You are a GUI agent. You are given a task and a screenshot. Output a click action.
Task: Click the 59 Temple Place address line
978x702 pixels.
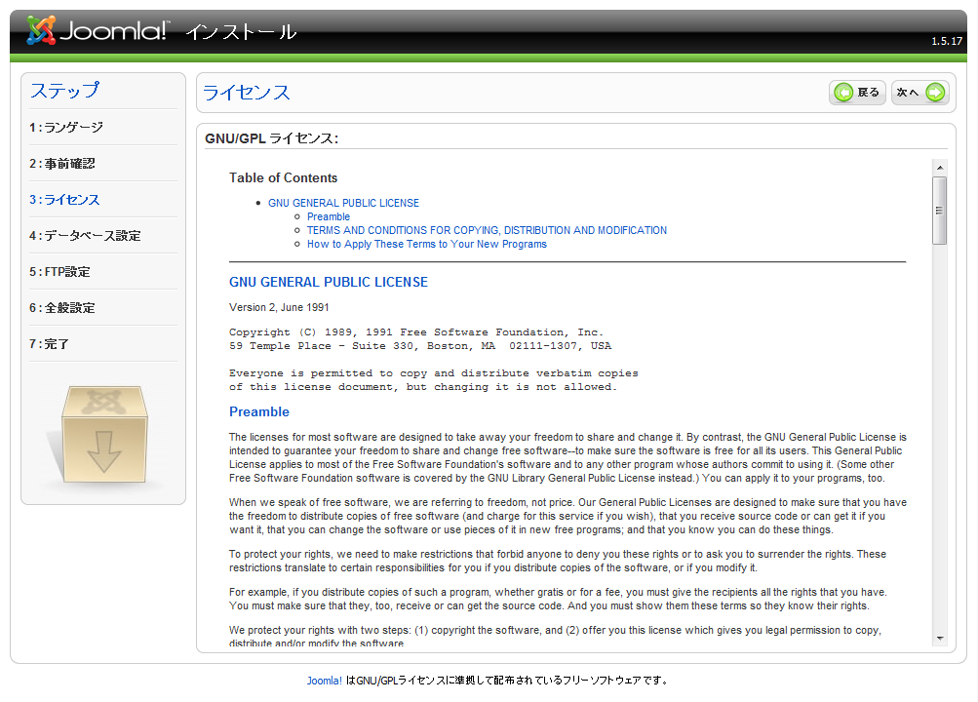419,346
